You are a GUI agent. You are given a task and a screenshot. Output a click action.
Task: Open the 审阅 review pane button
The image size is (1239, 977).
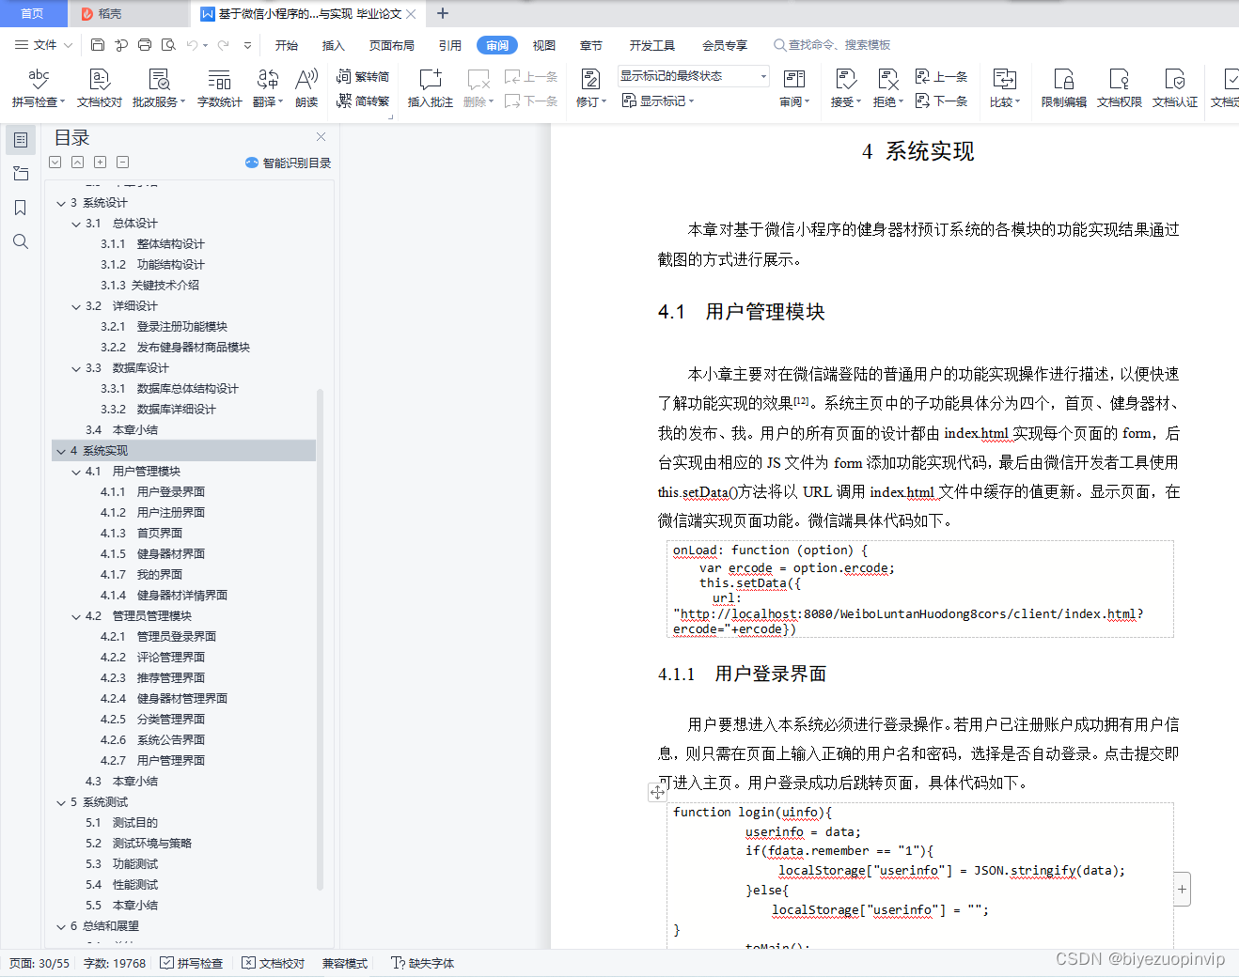[x=794, y=87]
